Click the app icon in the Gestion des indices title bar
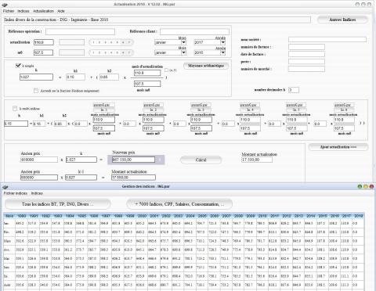 (x=5, y=187)
